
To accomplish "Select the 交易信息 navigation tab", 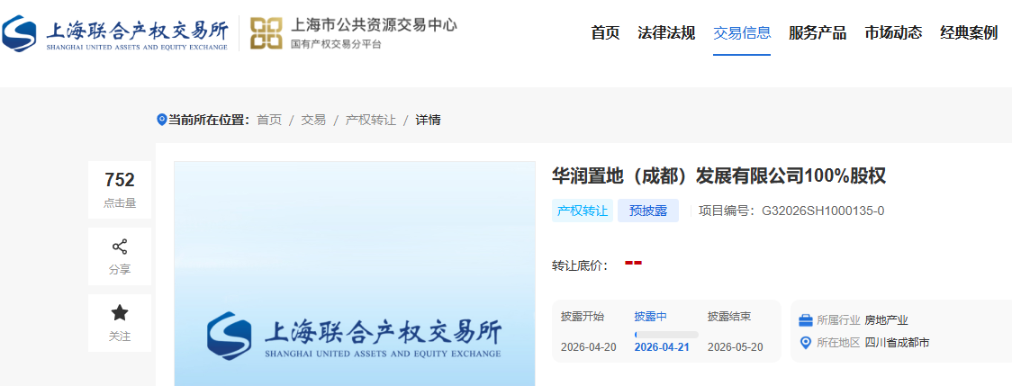I will tap(742, 33).
